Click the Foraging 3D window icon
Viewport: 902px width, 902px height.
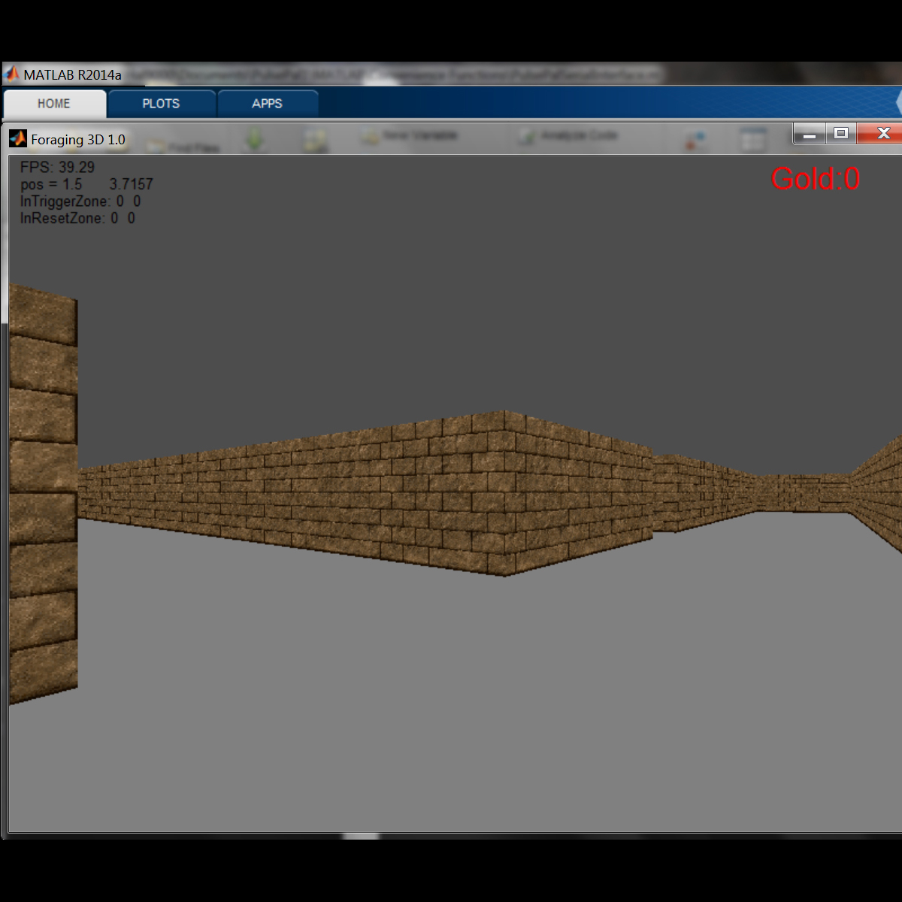(17, 139)
